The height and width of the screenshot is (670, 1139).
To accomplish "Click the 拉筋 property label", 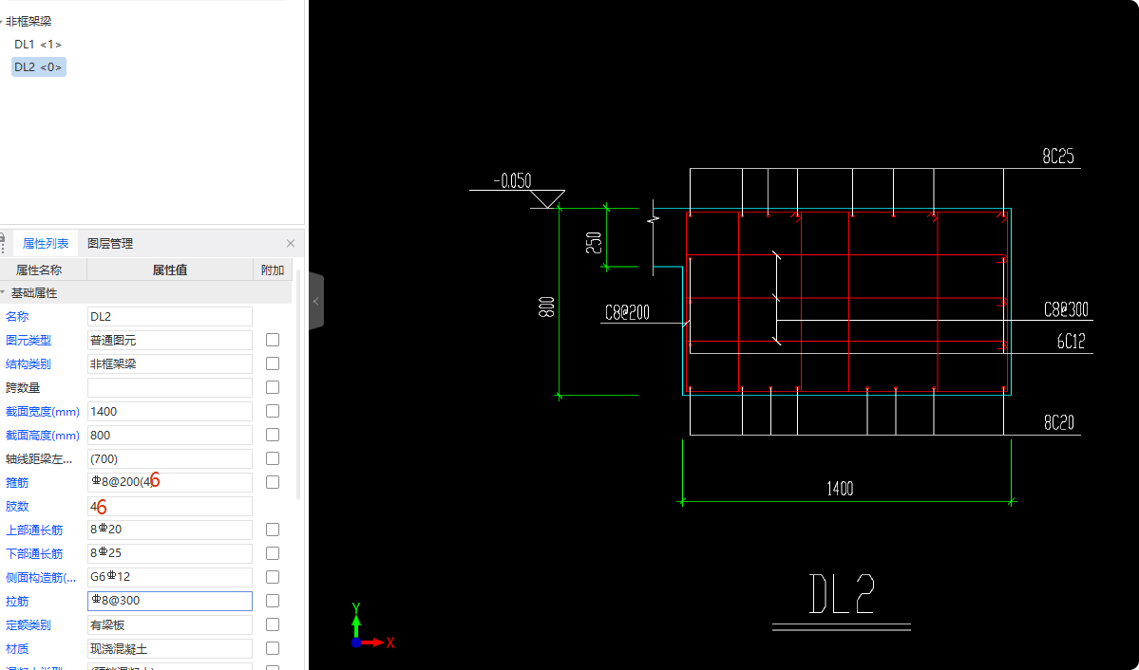I will (17, 601).
